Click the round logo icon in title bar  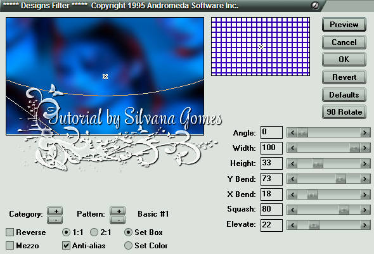pos(315,6)
